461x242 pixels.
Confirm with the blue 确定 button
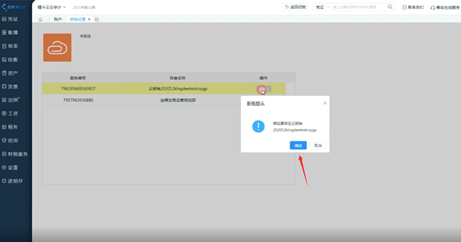(298, 145)
